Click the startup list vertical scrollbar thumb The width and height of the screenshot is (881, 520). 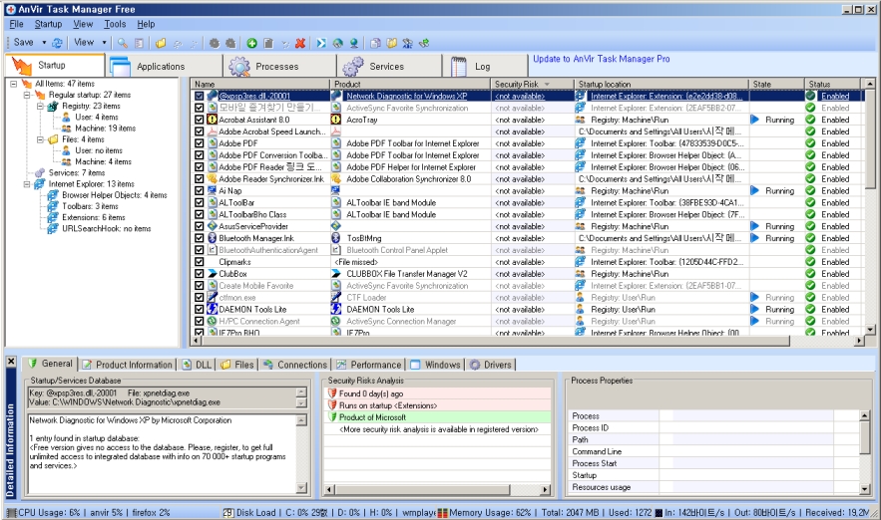(870, 138)
